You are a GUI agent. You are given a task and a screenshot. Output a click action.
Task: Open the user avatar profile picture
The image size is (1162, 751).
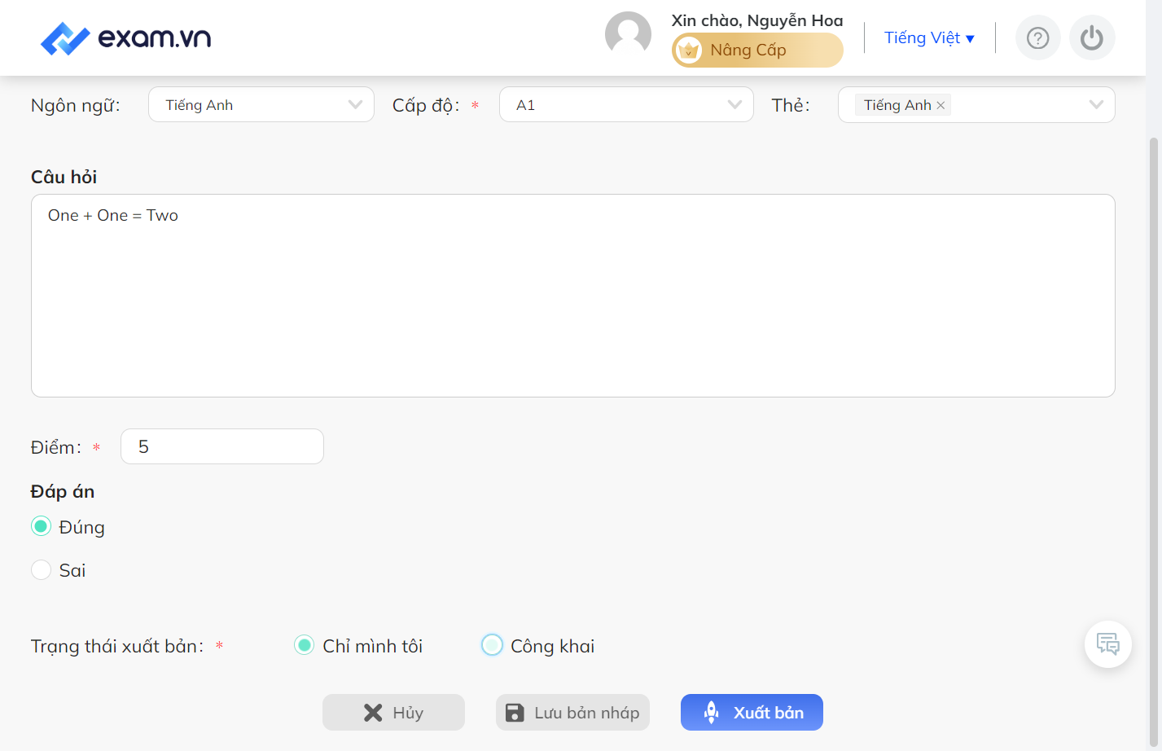pyautogui.click(x=628, y=34)
